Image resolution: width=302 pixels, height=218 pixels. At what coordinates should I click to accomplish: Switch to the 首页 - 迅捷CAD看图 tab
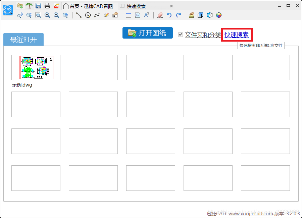point(90,6)
